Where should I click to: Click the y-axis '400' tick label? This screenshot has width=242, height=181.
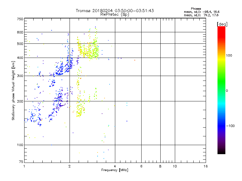click(x=20, y=58)
